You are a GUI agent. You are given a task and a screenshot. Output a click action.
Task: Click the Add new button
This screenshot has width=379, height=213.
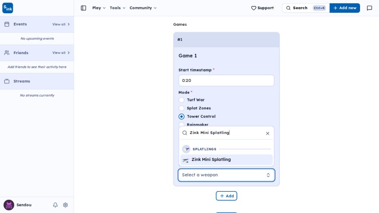pyautogui.click(x=345, y=8)
